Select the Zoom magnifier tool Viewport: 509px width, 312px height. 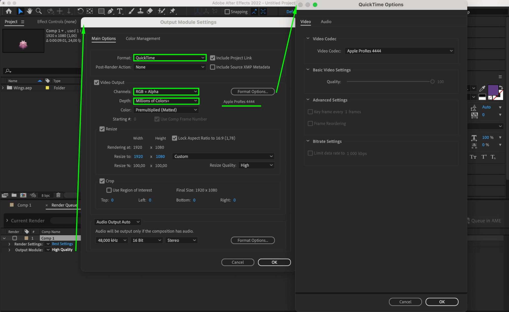[39, 11]
